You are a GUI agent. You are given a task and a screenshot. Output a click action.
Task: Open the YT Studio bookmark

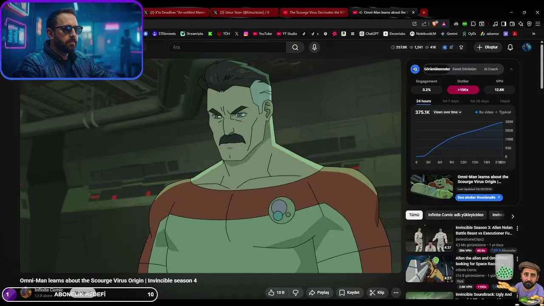click(287, 34)
